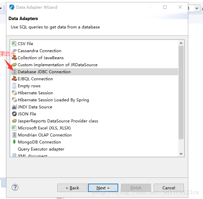This screenshot has height=199, width=203.
Task: Click the Empty rows document icon
Action: point(14,86)
